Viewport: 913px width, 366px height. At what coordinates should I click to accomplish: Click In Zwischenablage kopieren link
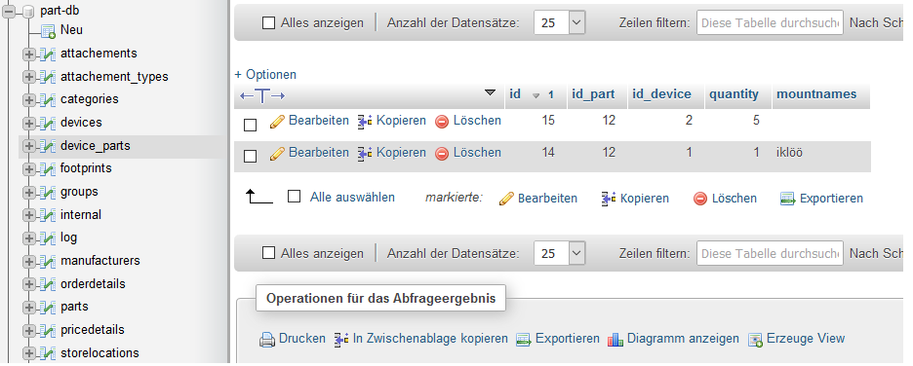[x=430, y=339]
